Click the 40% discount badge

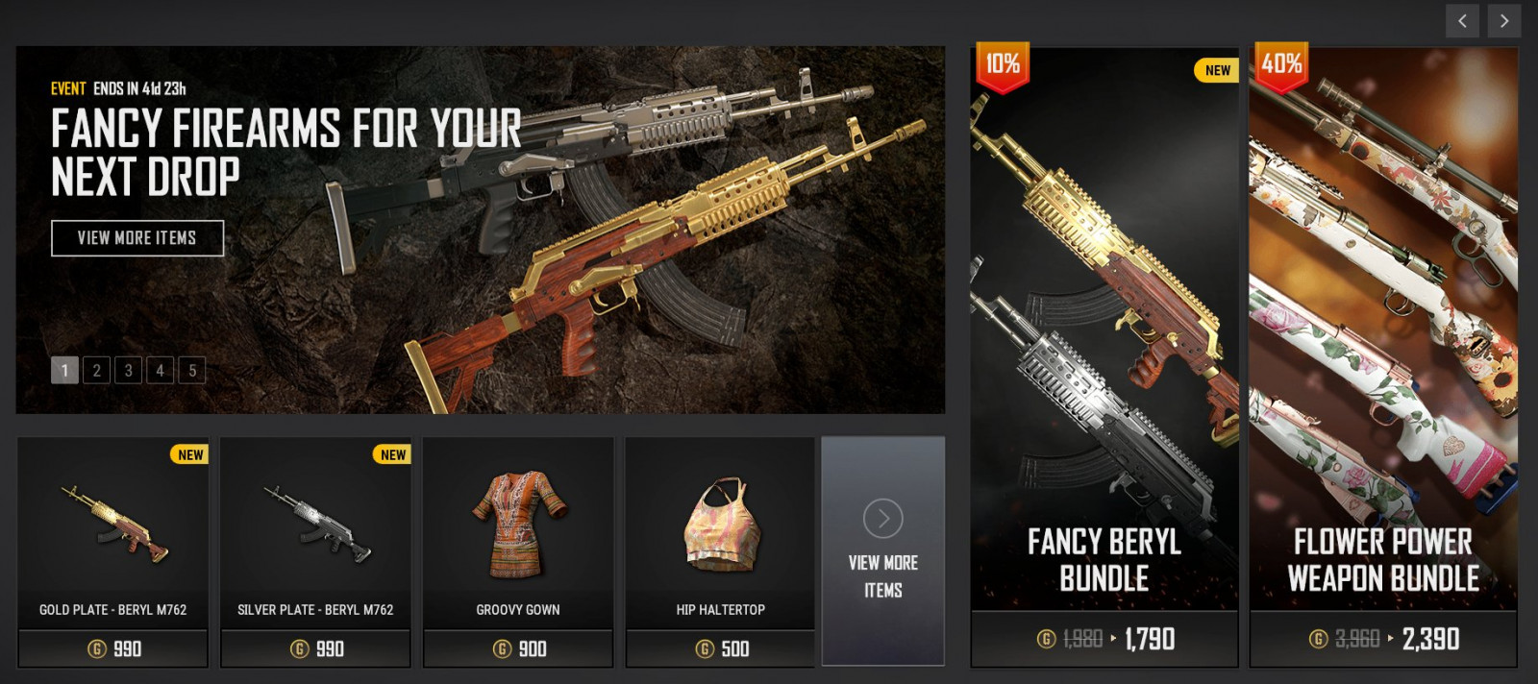(1281, 67)
